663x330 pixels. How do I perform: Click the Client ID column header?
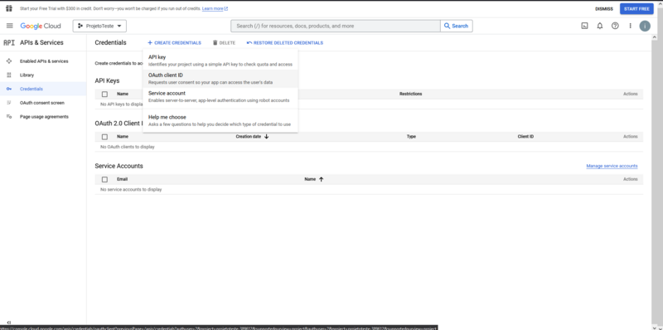(525, 137)
